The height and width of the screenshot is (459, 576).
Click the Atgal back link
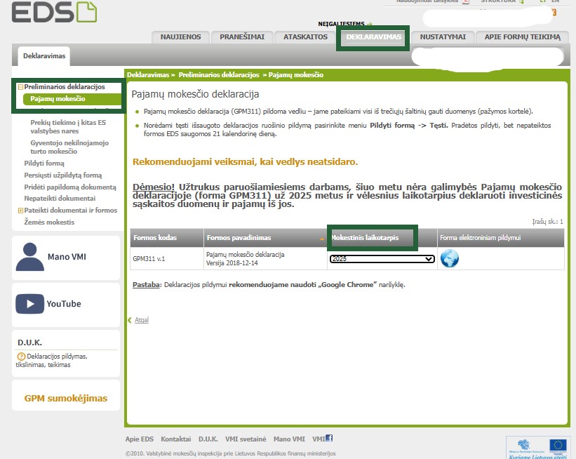point(141,320)
